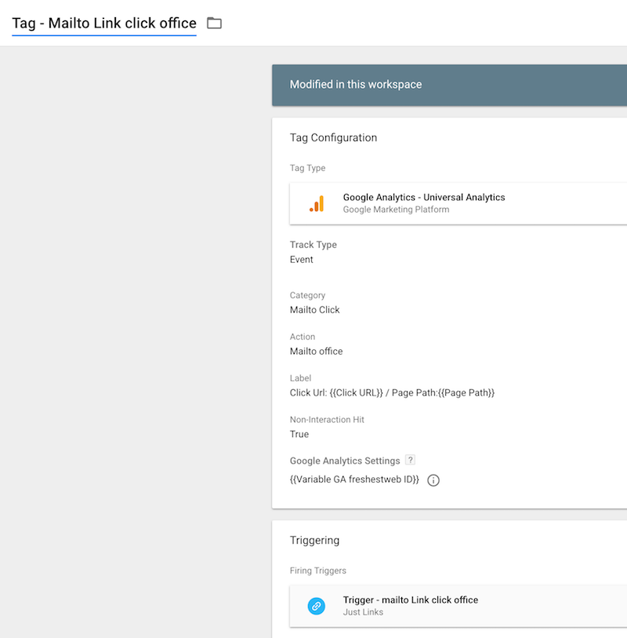The height and width of the screenshot is (638, 627).
Task: Click the Modified in this workspace banner
Action: coord(356,85)
